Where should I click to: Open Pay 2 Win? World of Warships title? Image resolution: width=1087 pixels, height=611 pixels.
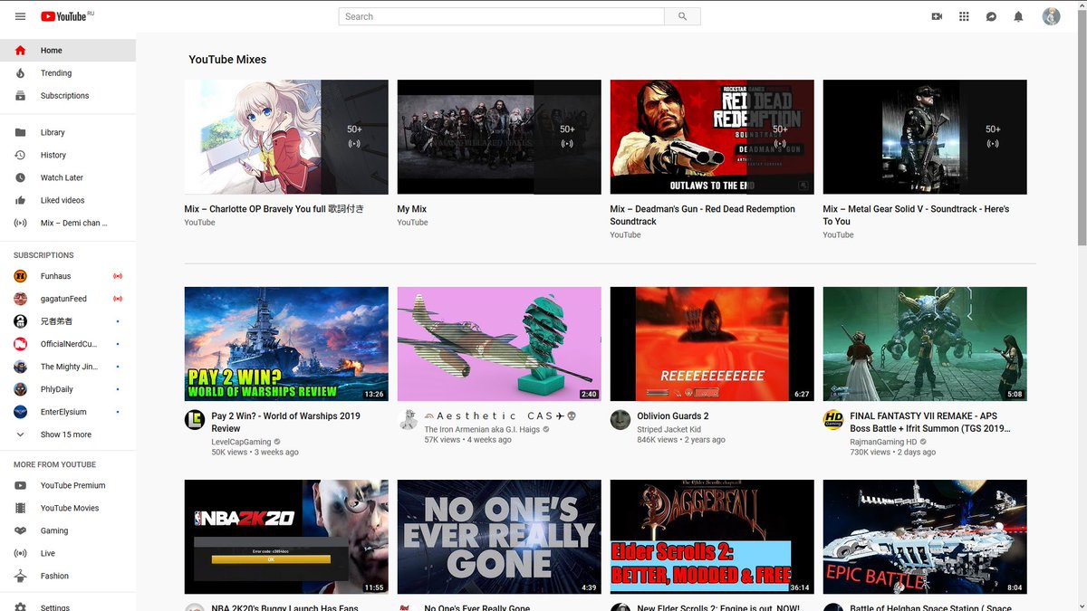(285, 423)
